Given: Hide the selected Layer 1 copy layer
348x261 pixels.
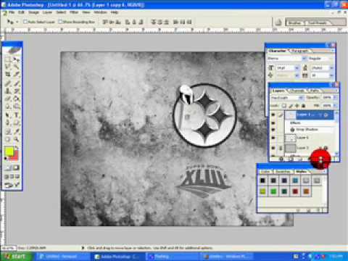Looking at the screenshot, I should click(273, 115).
